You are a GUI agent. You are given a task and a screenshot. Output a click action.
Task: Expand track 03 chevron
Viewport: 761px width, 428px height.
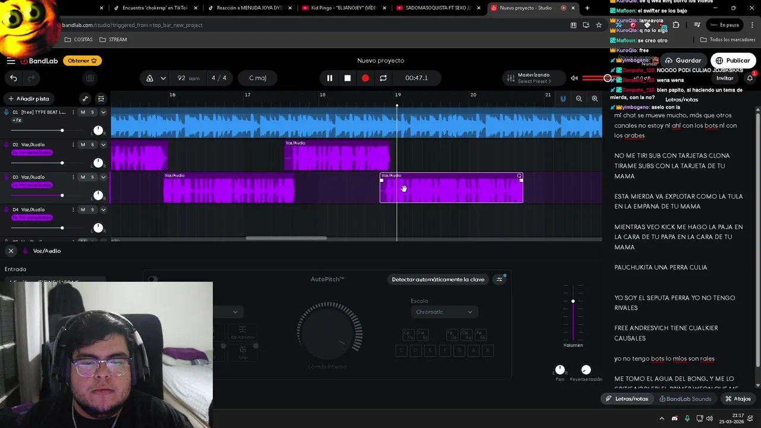103,177
